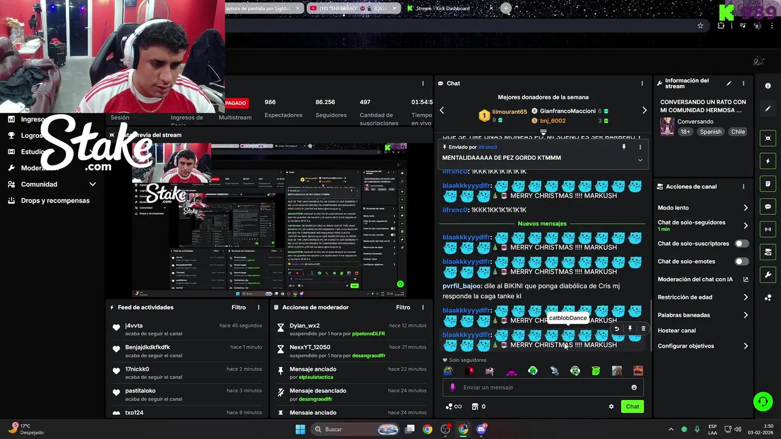
Task: Click the Spanish language tag
Action: pyautogui.click(x=710, y=132)
